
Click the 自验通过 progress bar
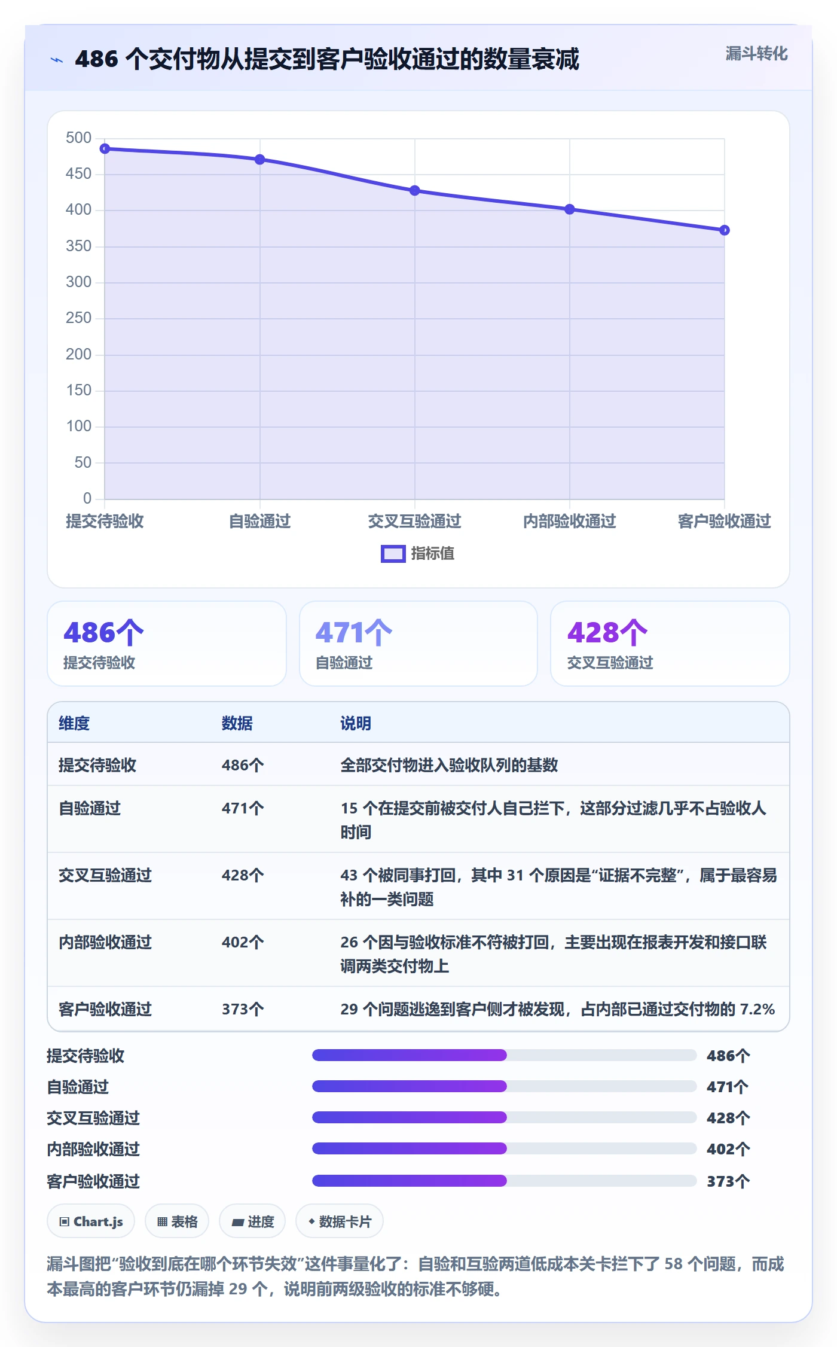point(505,1086)
